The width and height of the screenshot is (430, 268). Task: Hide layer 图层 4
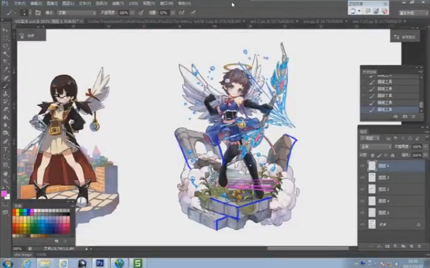click(363, 201)
